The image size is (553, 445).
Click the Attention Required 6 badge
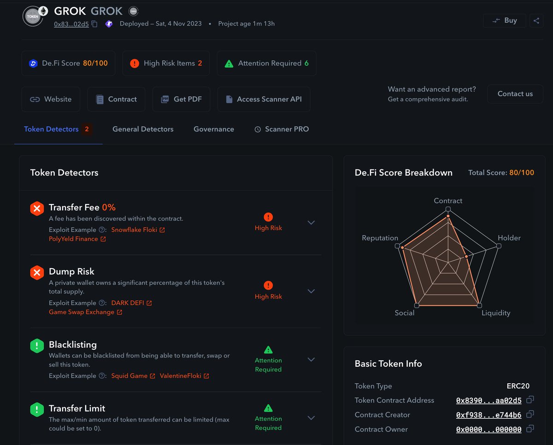click(x=266, y=64)
